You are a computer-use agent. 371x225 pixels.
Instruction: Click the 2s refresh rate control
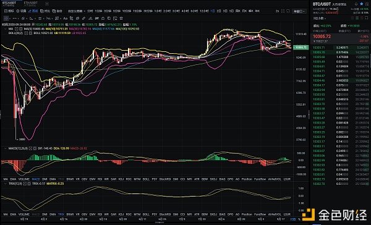point(277,11)
